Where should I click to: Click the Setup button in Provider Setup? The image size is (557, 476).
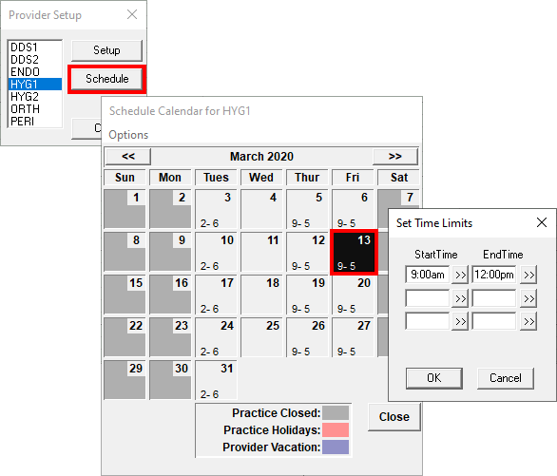point(106,50)
